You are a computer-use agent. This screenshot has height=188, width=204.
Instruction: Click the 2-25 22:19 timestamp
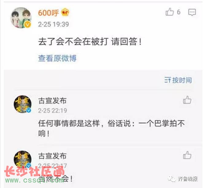52,111
